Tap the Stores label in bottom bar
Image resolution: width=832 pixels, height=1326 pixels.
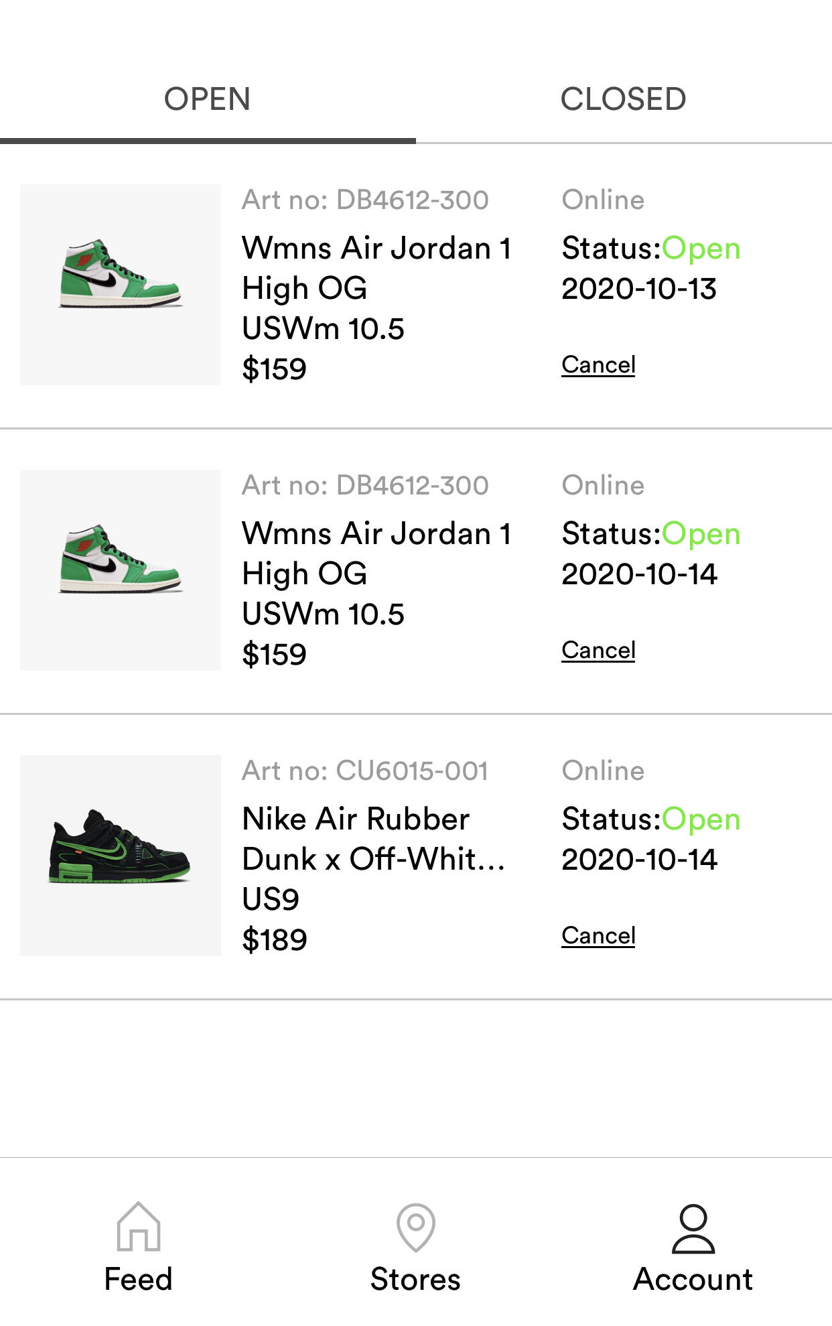(x=416, y=1279)
